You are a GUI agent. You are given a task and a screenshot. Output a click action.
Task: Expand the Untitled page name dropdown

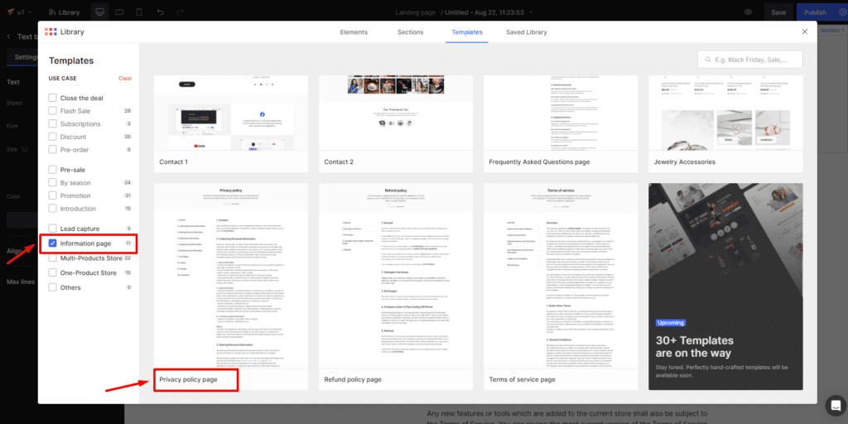530,12
